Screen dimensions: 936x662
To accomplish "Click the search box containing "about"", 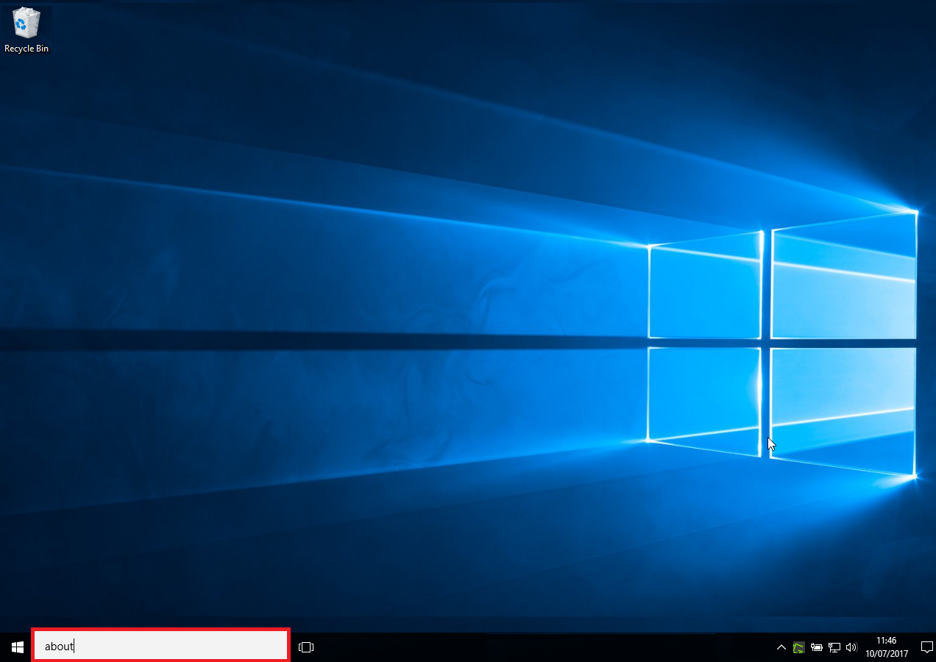I will [x=160, y=646].
